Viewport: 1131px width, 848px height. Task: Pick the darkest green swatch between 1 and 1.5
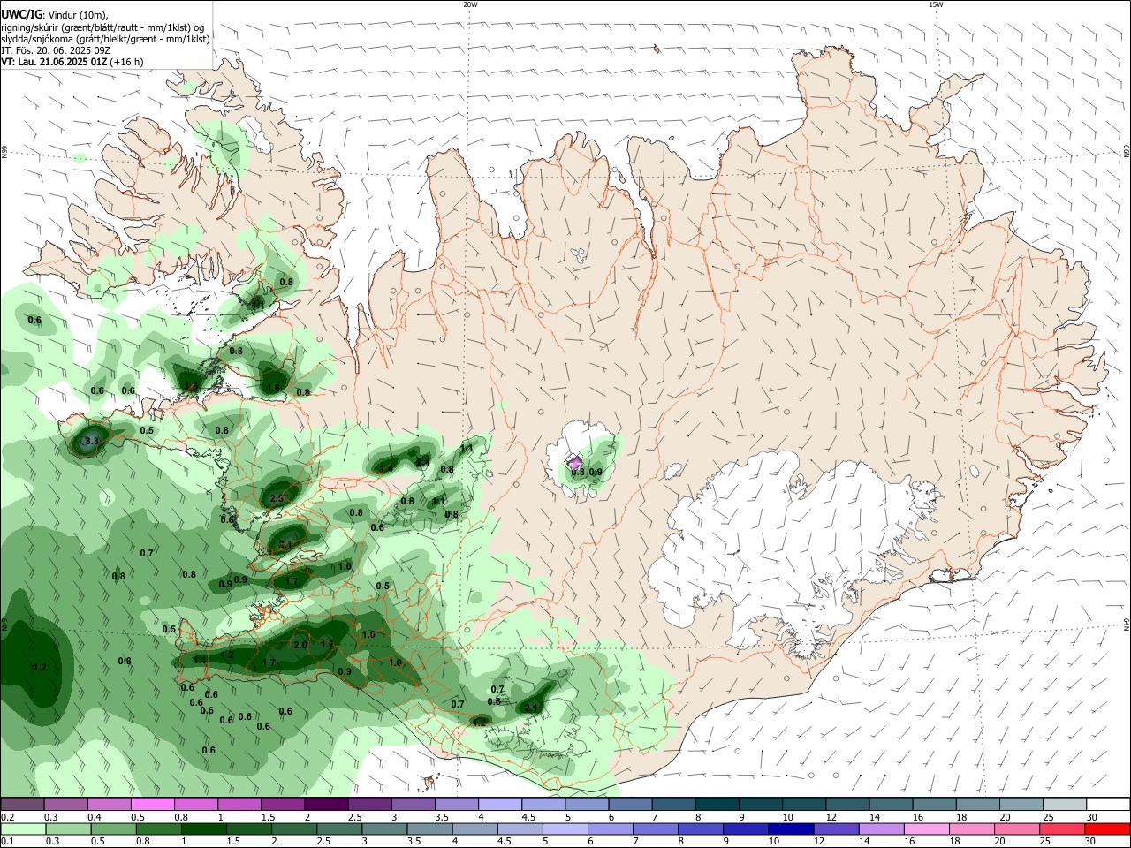203,829
